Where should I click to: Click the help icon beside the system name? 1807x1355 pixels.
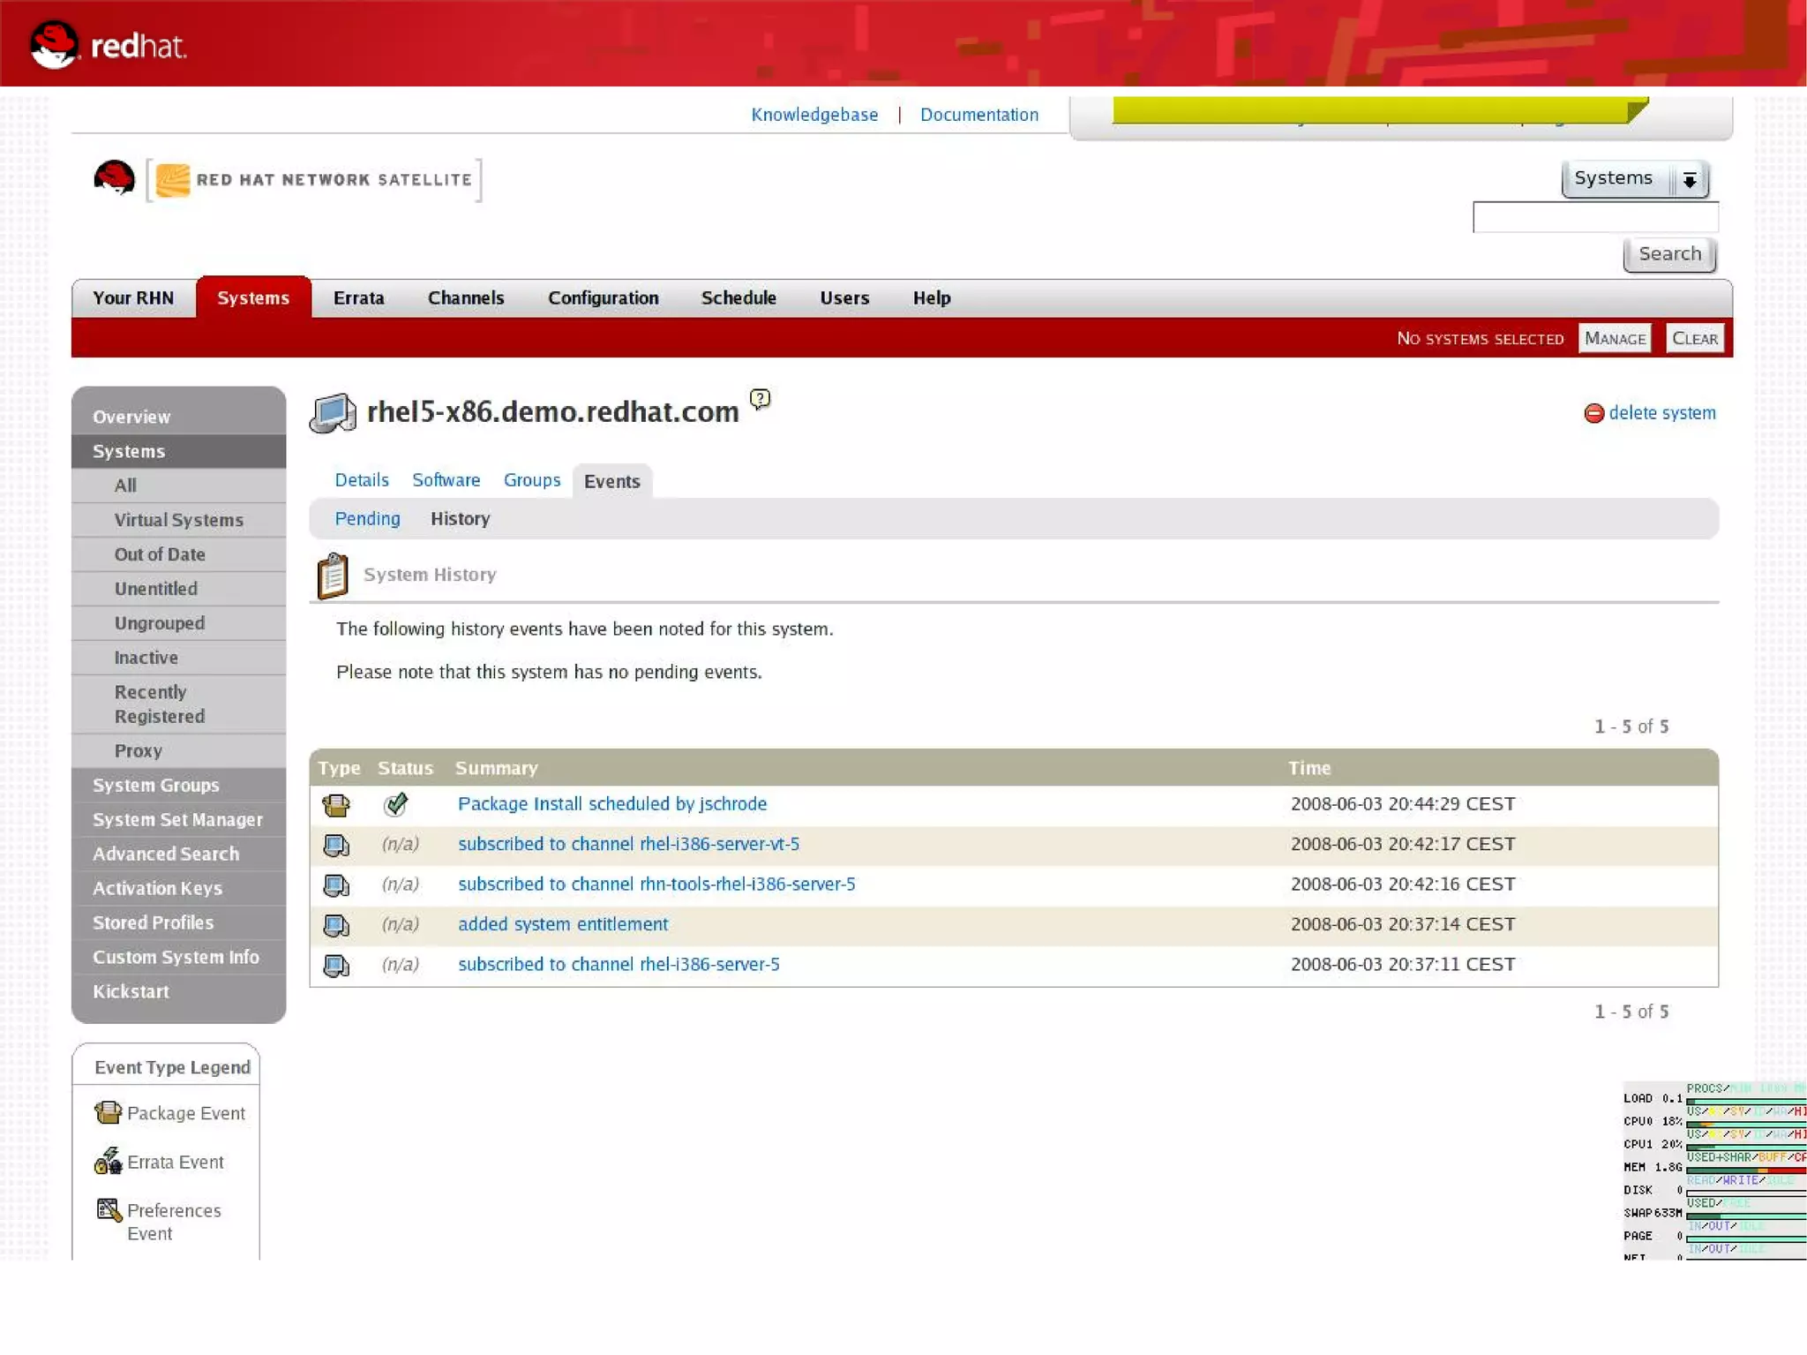pyautogui.click(x=760, y=399)
